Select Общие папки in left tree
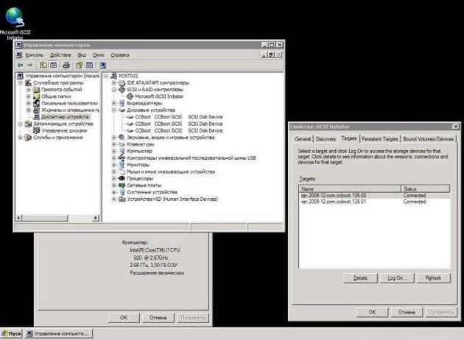 (x=56, y=96)
